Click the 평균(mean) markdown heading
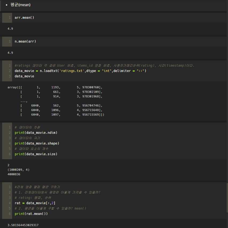This screenshot has height=228, width=228. [x=20, y=5]
